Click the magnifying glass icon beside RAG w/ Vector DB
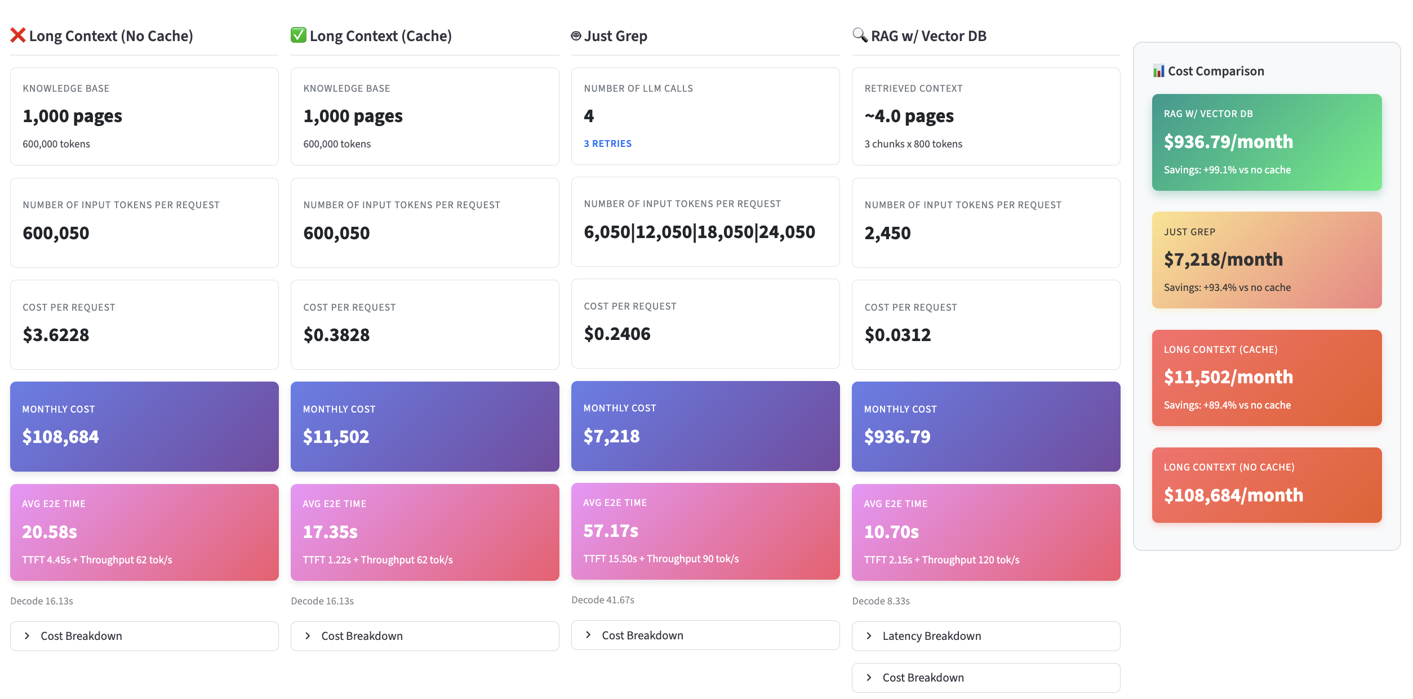This screenshot has width=1413, height=699. pos(860,35)
